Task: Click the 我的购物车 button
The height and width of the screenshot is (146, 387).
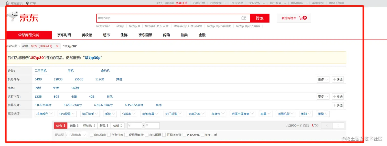Action: pyautogui.click(x=294, y=18)
